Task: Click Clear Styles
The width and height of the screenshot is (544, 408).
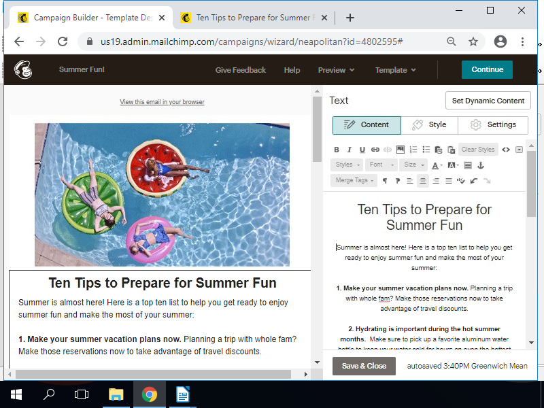Action: click(x=478, y=150)
